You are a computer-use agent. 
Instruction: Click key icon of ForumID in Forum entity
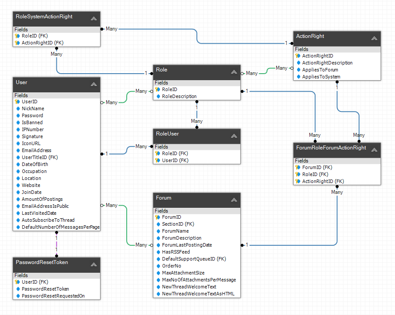[x=158, y=217]
